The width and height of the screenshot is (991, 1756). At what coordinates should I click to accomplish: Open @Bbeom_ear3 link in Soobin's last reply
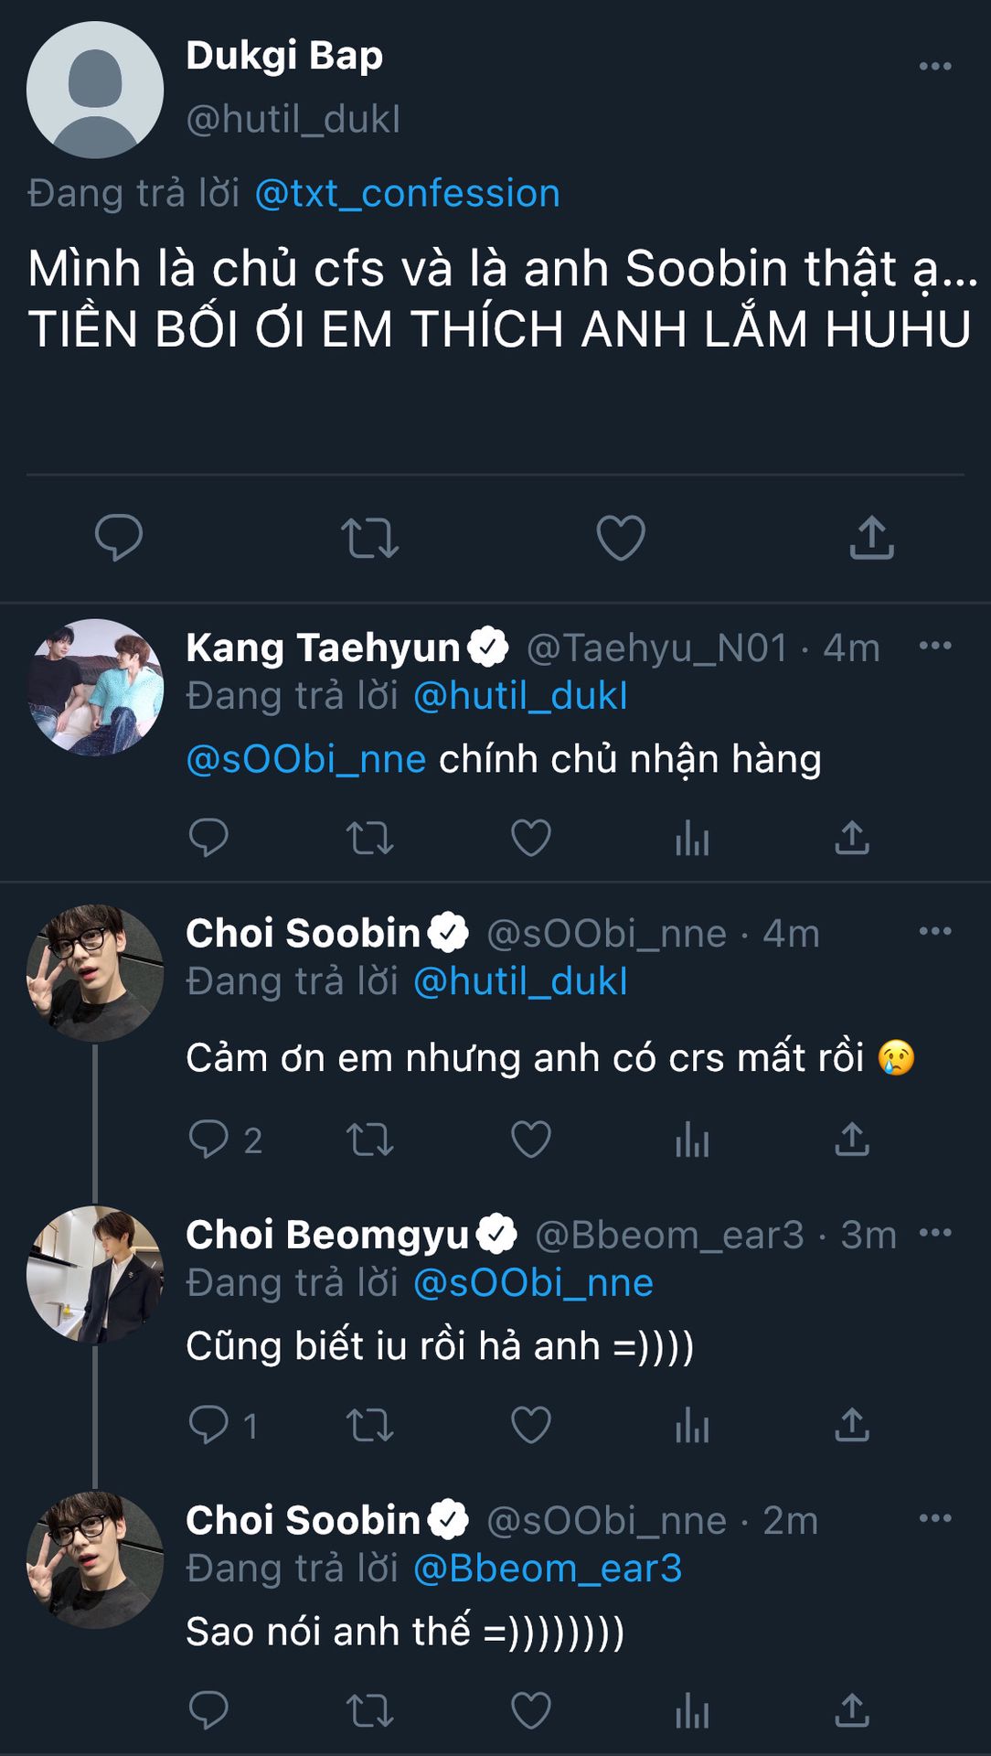point(548,1569)
